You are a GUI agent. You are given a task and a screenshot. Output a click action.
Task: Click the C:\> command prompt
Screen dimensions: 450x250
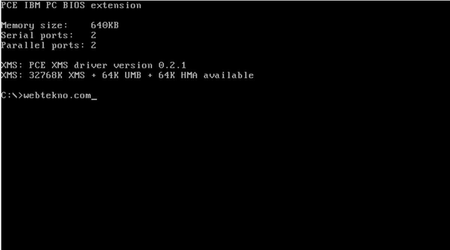coord(12,96)
